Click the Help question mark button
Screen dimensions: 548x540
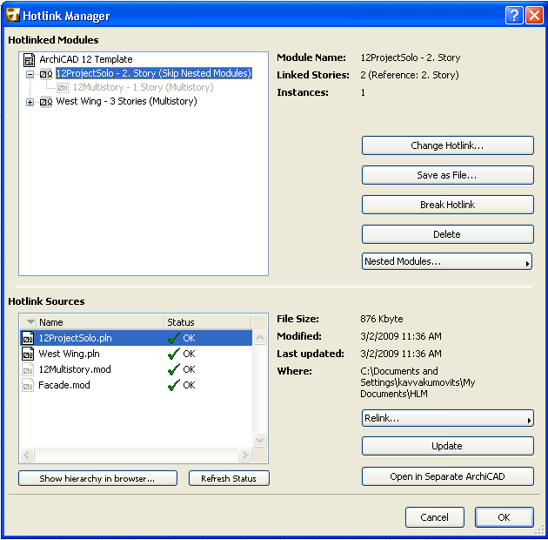514,16
